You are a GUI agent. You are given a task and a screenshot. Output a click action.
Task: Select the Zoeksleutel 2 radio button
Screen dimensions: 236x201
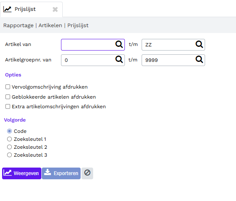point(9,147)
